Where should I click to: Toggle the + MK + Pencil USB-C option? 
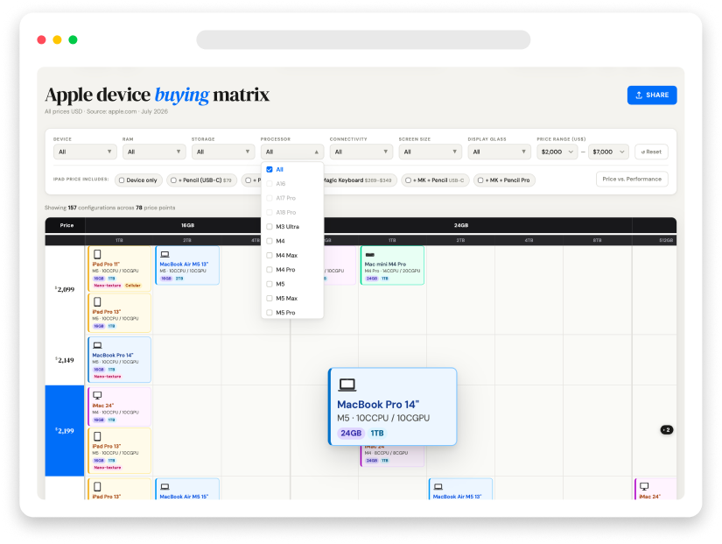tap(435, 180)
